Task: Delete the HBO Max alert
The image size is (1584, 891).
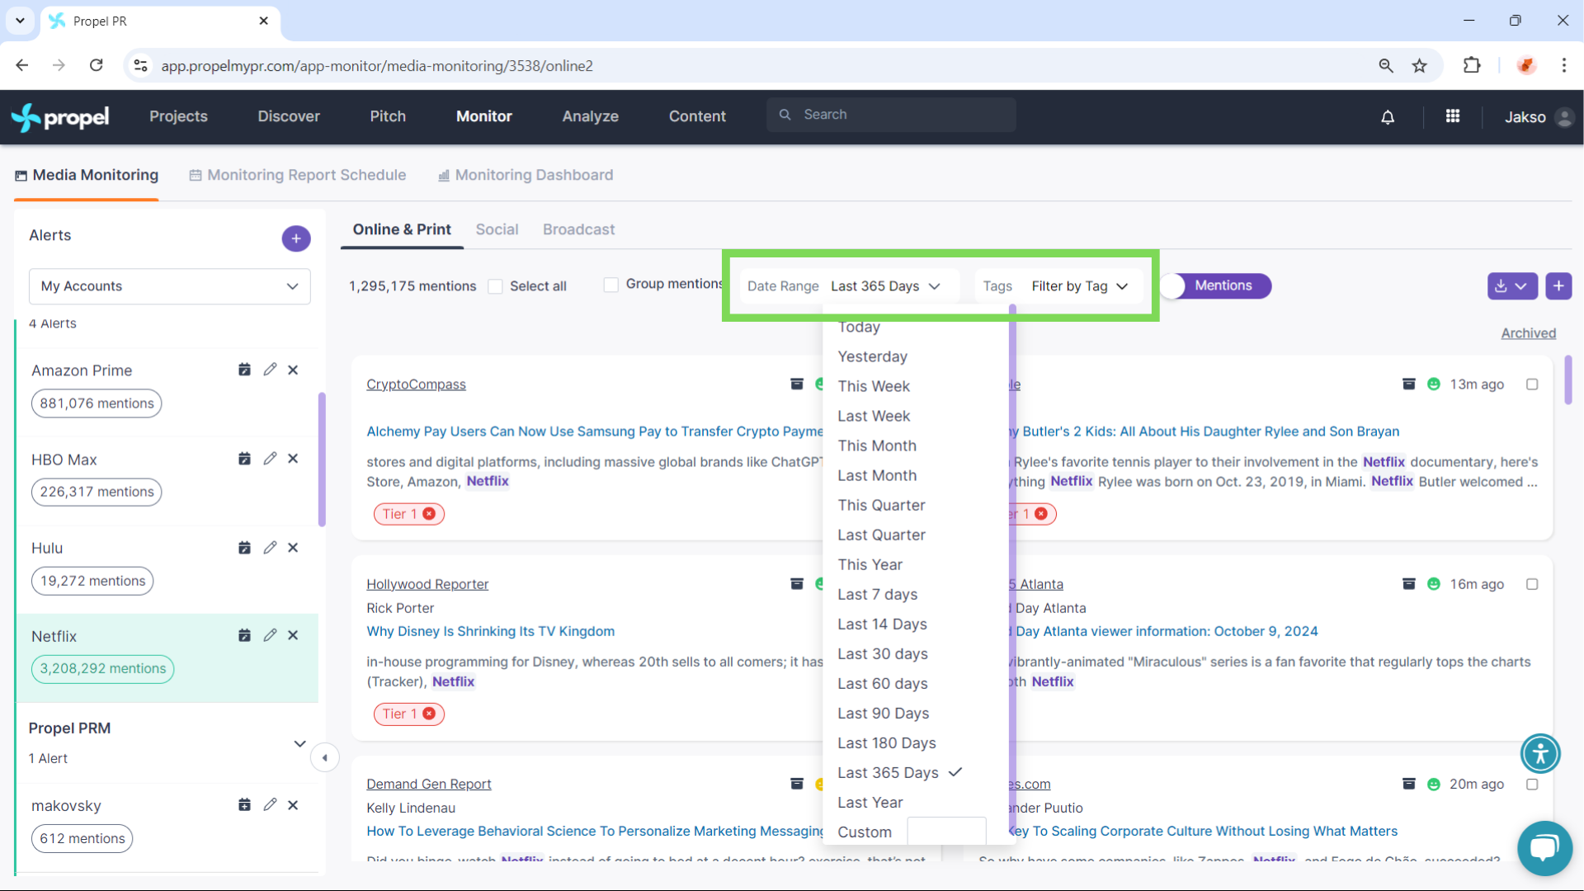Action: coord(293,459)
